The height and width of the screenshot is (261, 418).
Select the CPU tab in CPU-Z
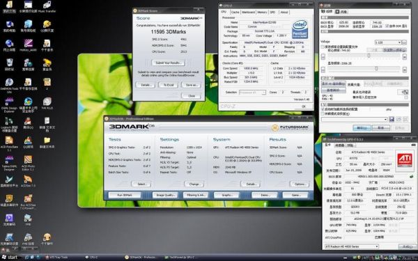click(x=224, y=12)
